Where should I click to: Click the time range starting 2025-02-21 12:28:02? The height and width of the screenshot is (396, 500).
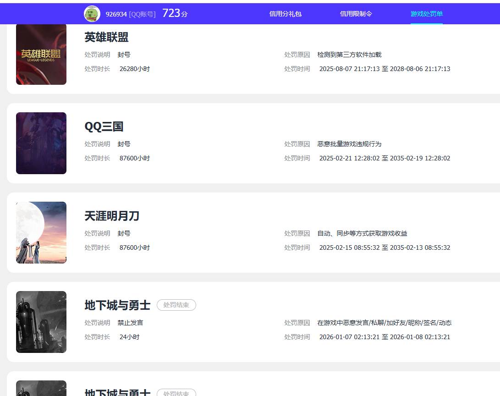click(x=385, y=158)
